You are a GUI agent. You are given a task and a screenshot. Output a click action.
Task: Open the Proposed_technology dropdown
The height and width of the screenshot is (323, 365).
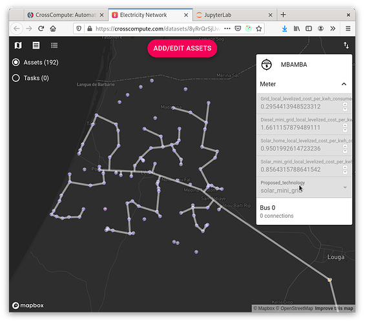click(x=304, y=187)
